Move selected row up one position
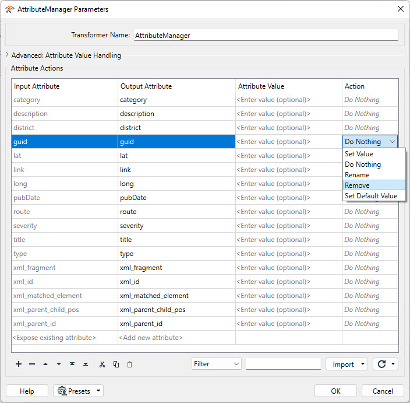Viewport: 410px width, 403px height. point(45,364)
